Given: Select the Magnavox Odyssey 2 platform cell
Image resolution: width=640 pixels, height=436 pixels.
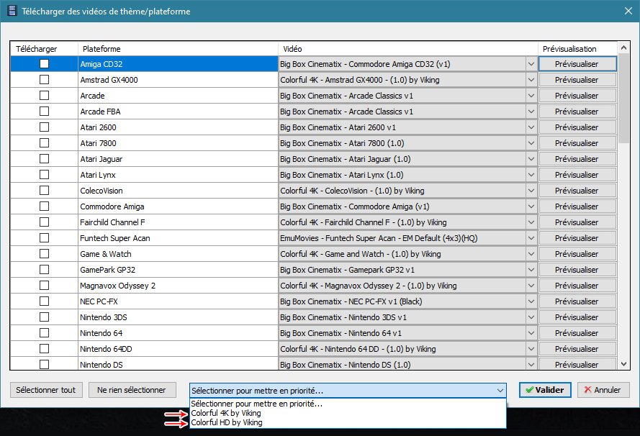Looking at the screenshot, I should (x=178, y=286).
